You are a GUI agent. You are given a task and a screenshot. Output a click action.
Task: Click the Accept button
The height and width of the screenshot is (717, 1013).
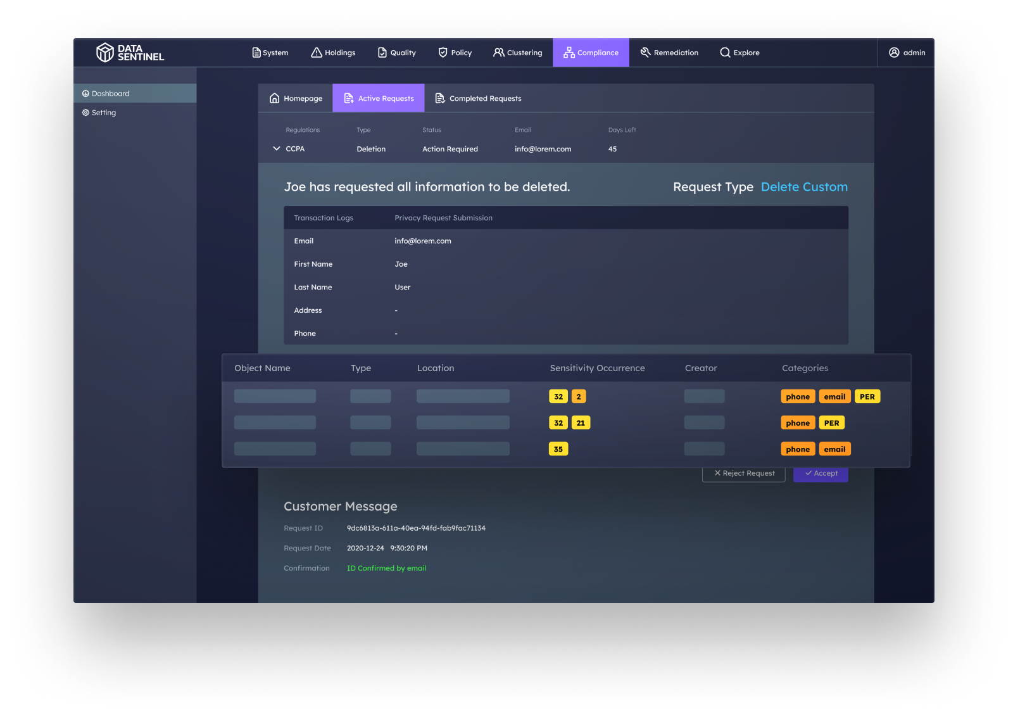click(x=821, y=473)
